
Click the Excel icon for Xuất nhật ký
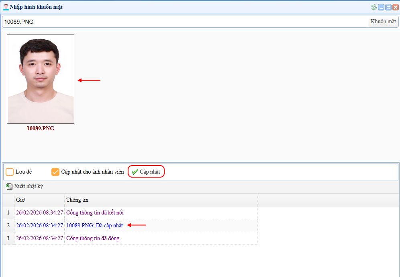pyautogui.click(x=9, y=186)
